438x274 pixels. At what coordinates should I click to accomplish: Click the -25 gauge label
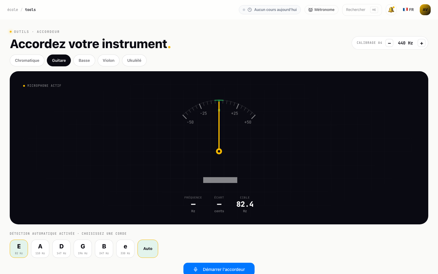tap(203, 114)
